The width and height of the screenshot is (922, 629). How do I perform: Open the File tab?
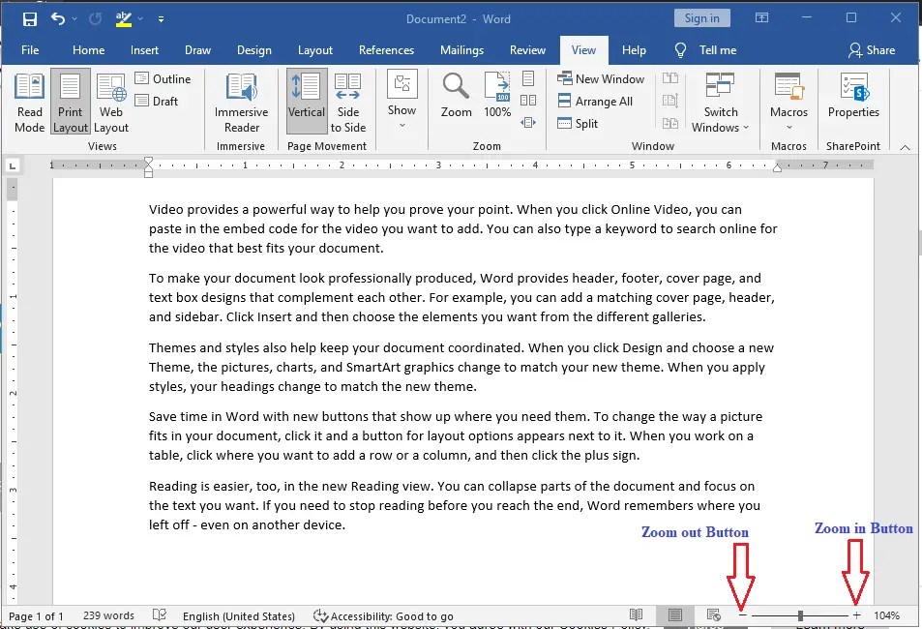pos(30,50)
